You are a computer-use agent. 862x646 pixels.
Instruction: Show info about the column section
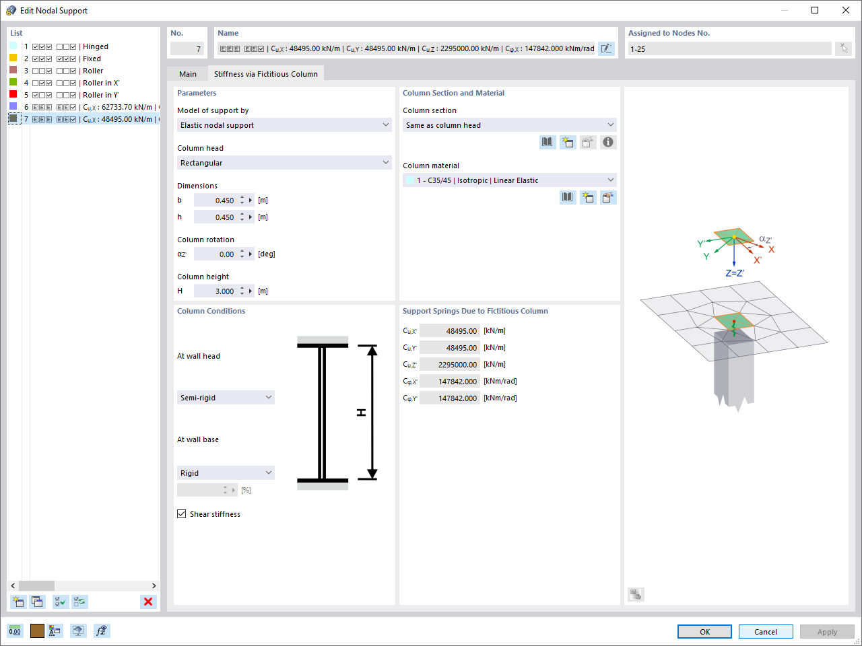pos(608,142)
